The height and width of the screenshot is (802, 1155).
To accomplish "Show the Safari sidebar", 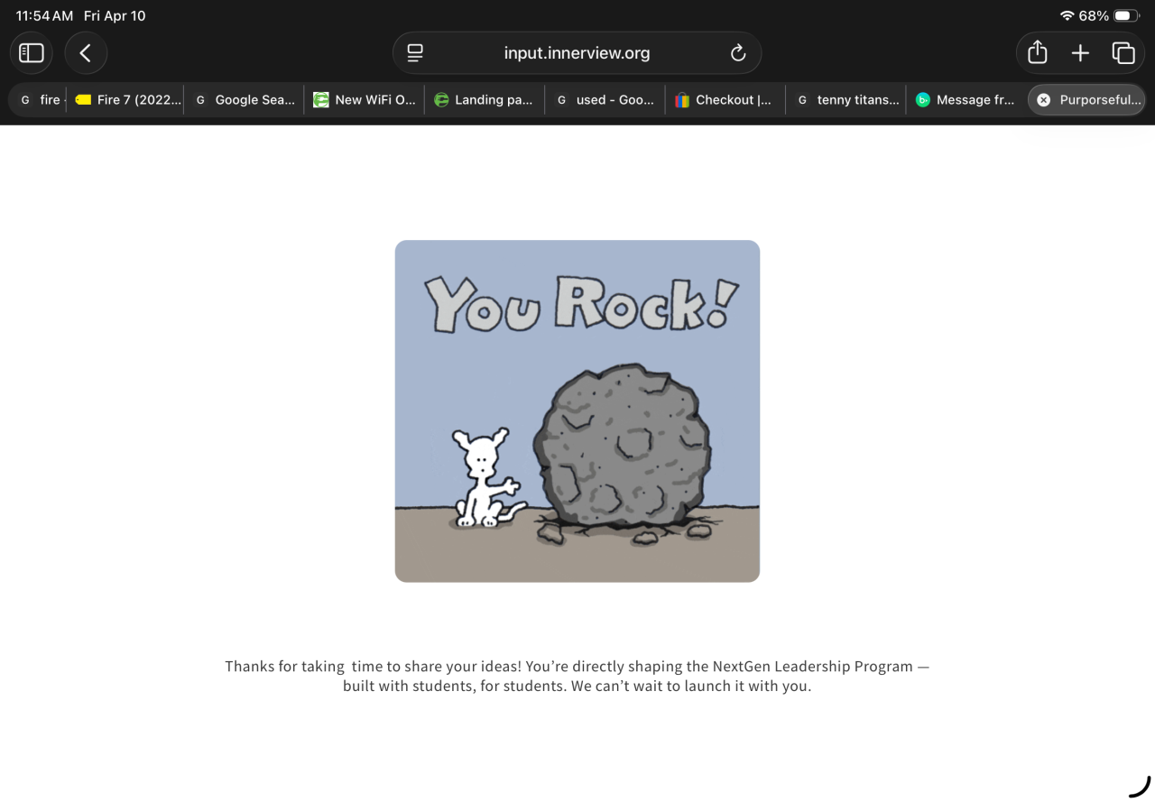I will [x=32, y=53].
